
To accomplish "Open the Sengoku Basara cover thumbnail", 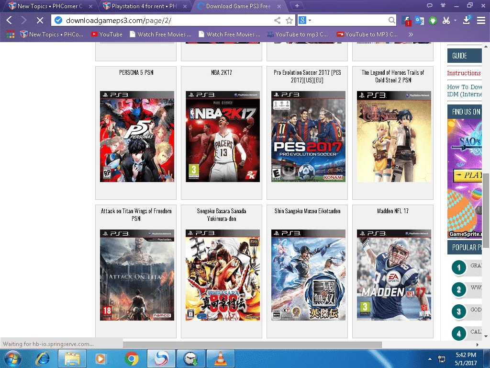I will 223,275.
